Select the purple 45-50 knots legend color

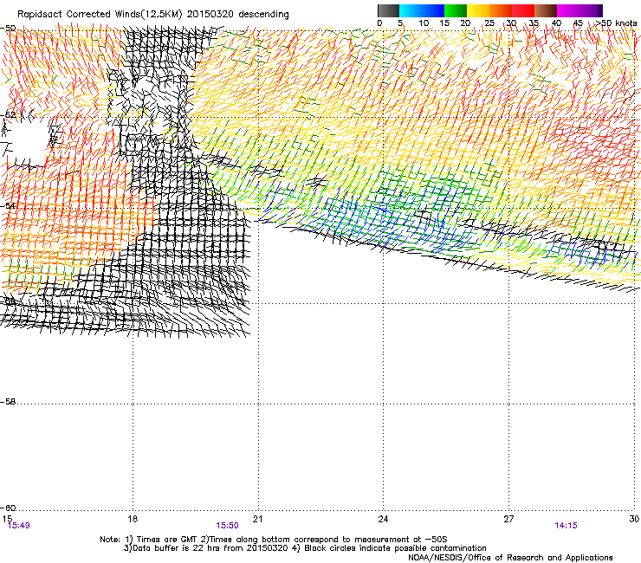click(591, 10)
